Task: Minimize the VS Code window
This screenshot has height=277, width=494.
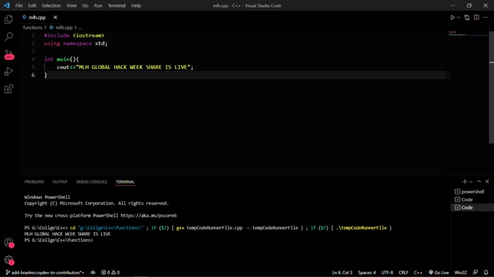Action: 453,6
